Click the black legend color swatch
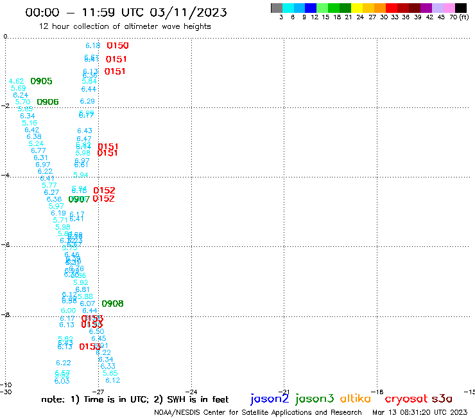The image size is (475, 418). (x=460, y=8)
